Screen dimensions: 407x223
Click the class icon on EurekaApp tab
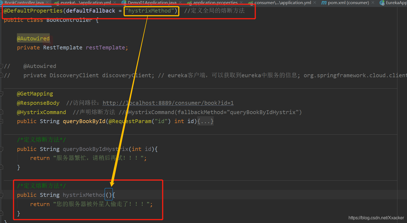(x=382, y=3)
